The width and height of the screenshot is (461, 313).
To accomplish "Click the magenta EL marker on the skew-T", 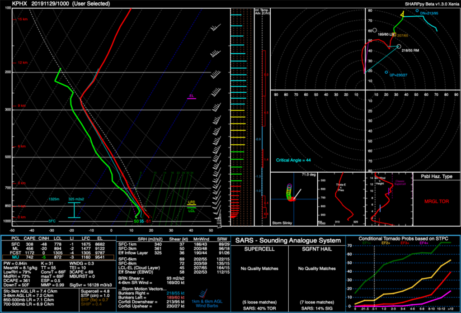I will click(191, 97).
